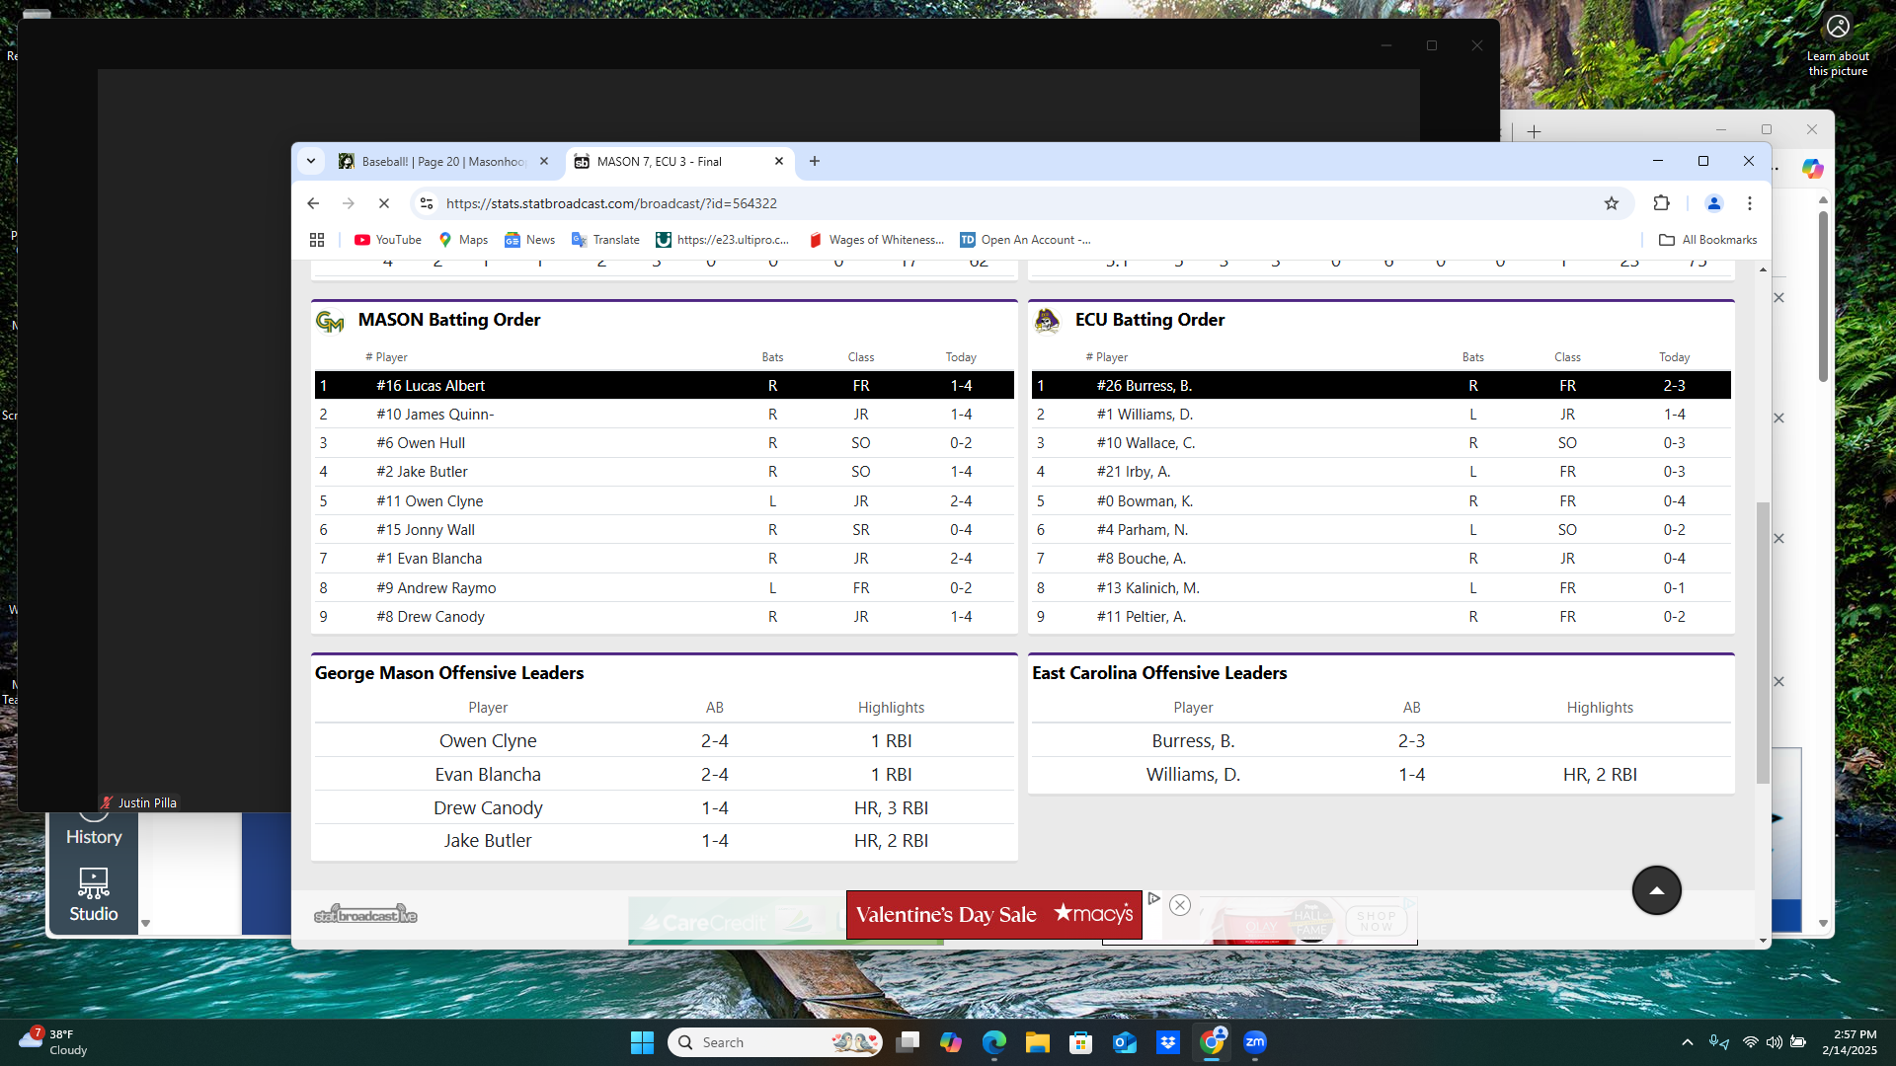Open the Apps grid in bookmarks bar

tap(317, 240)
